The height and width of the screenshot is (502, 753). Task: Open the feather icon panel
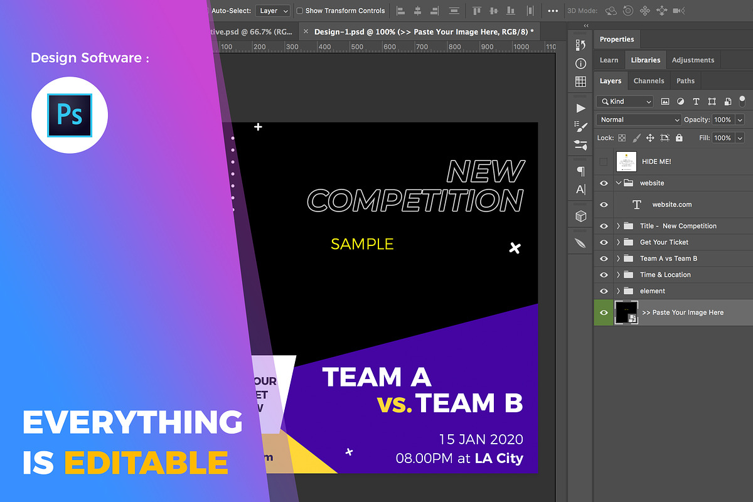click(580, 243)
